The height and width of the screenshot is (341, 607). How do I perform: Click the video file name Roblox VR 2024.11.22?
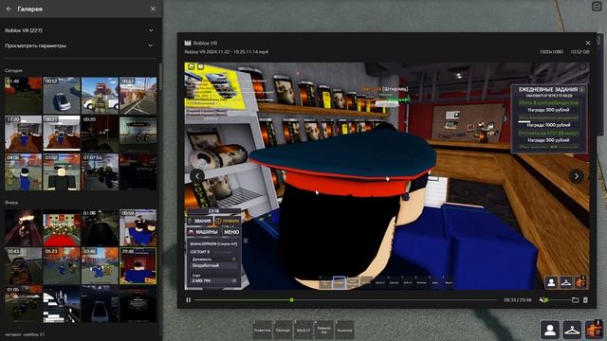[226, 52]
